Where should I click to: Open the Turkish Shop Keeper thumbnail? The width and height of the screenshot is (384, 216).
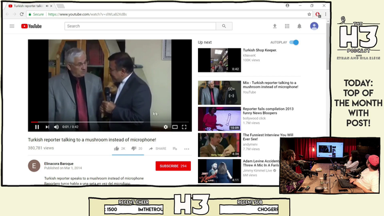(220, 60)
